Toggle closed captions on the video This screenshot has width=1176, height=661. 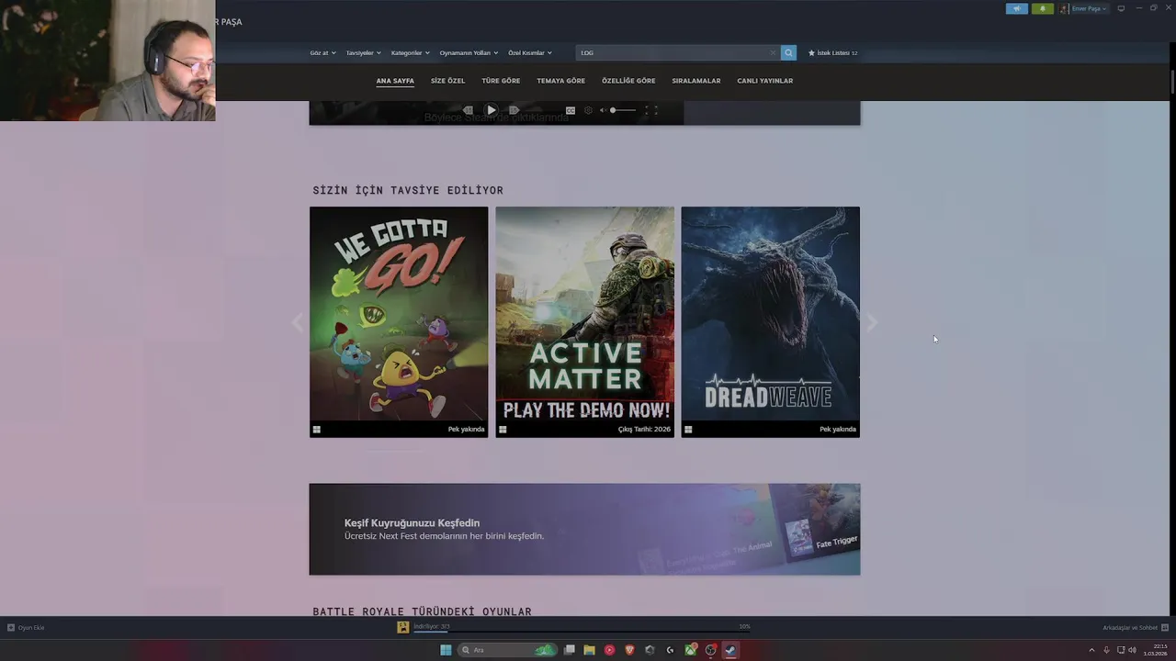click(571, 110)
